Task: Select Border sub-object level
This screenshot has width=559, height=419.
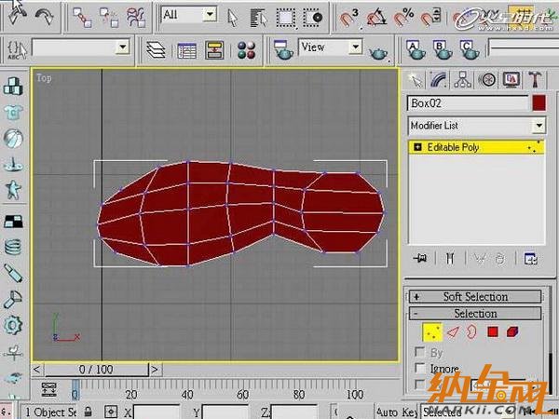Action: [x=471, y=332]
